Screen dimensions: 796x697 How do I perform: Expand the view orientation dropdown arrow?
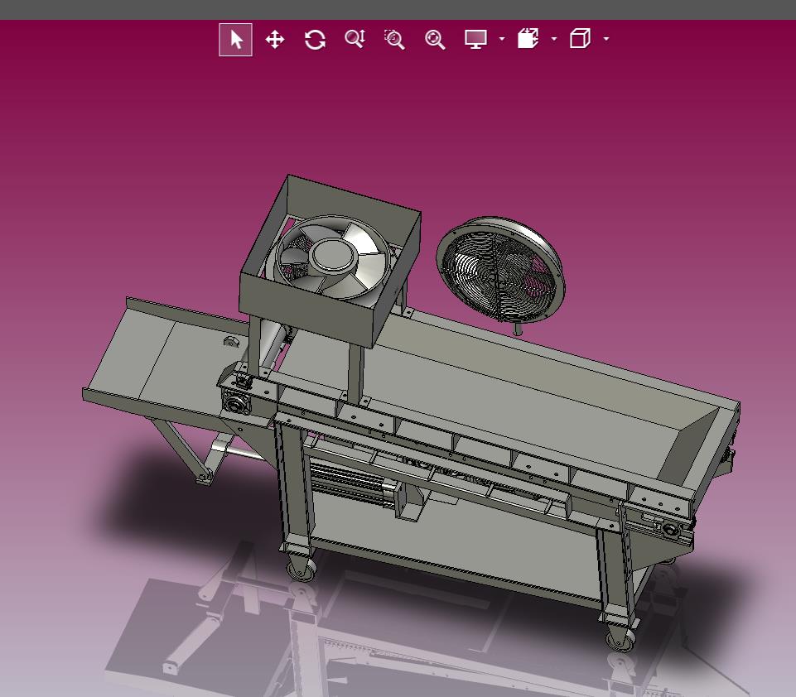point(605,39)
